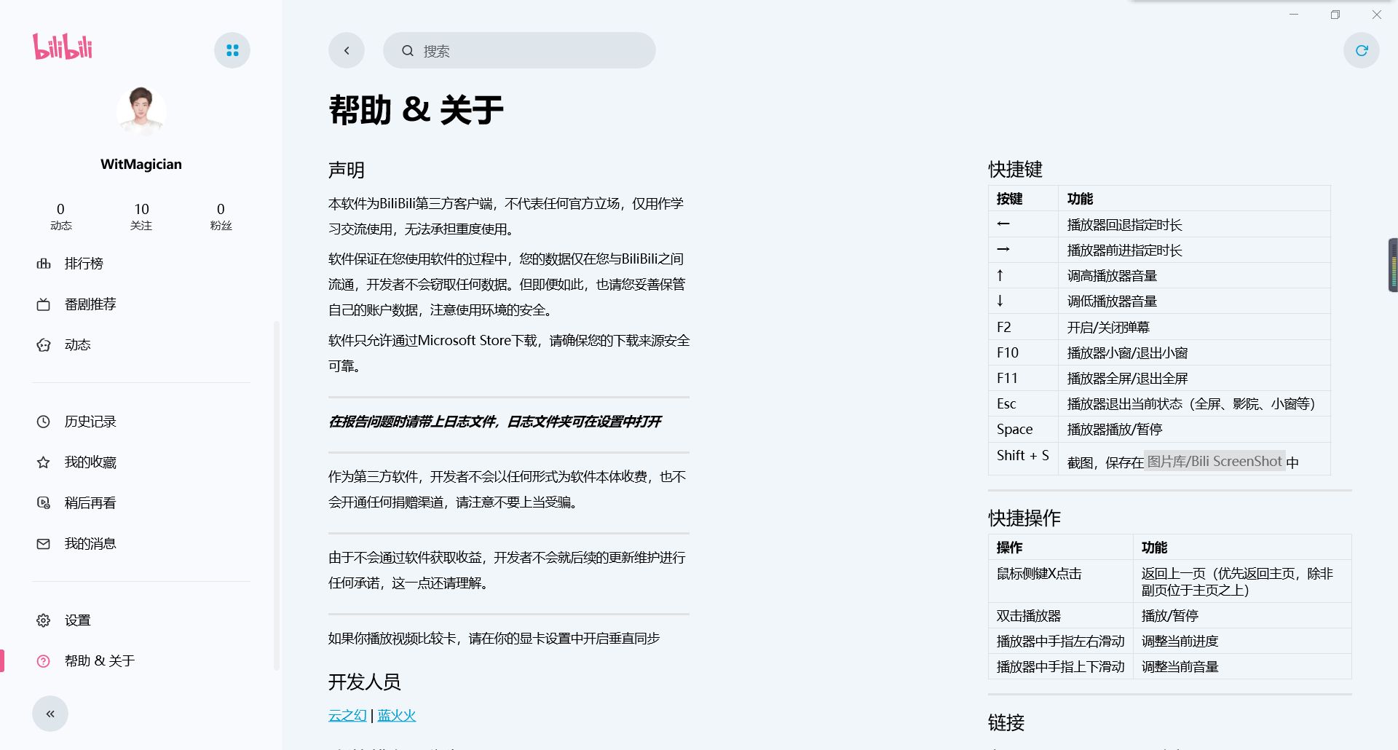Open WitMagician's avatar profile
The image size is (1398, 750).
pyautogui.click(x=141, y=111)
